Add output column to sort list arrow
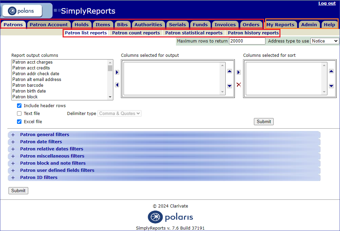Image resolution: width=340 pixels, height=231 pixels. 239,72
